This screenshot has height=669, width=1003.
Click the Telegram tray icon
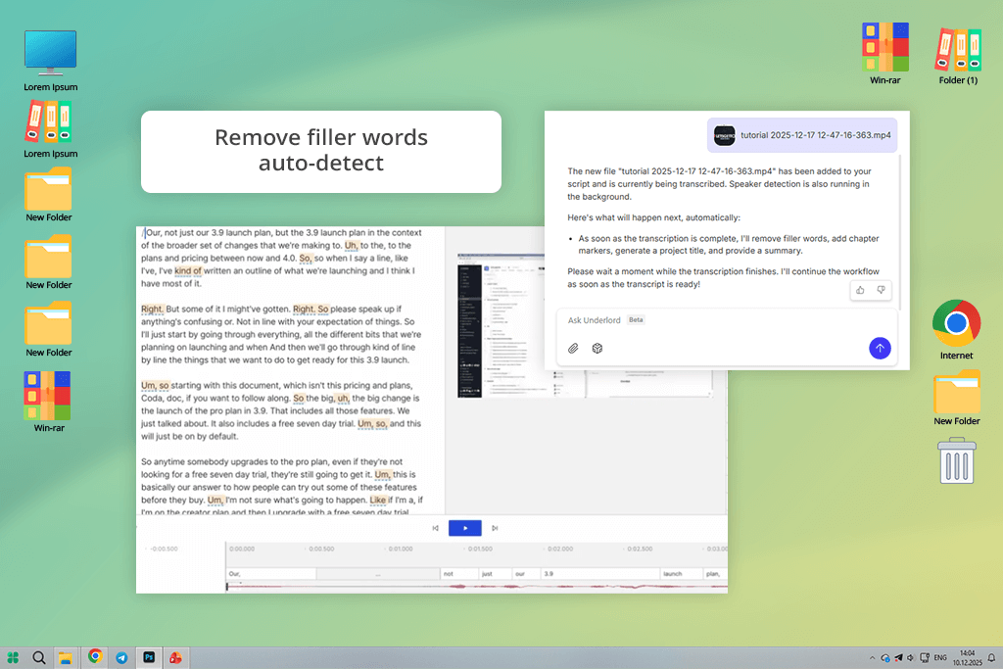point(898,658)
